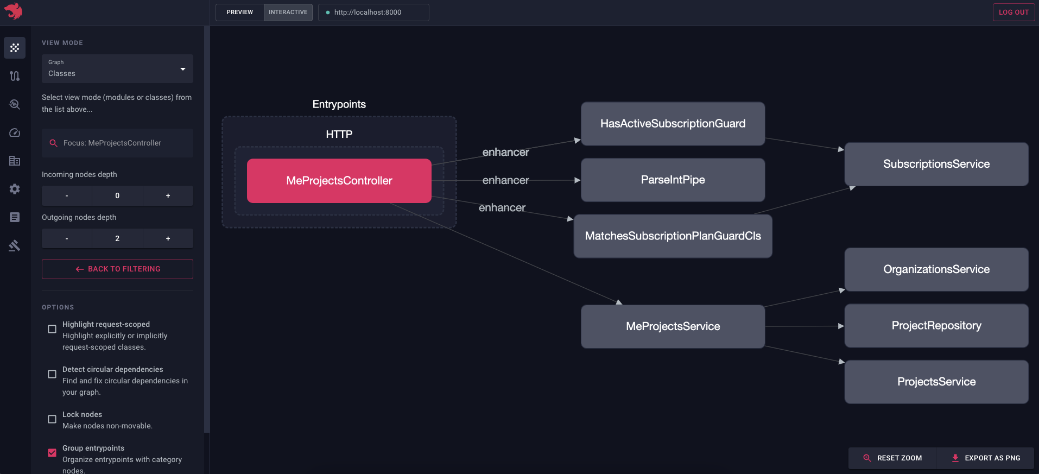Click Export as PNG button
1039x474 pixels.
[985, 458]
